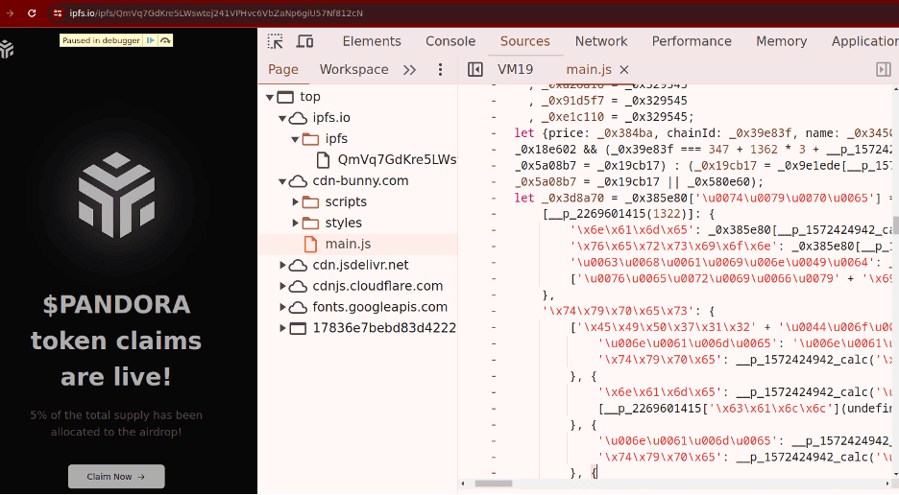Expand the cdn.jsdelivr.net domain node

283,265
